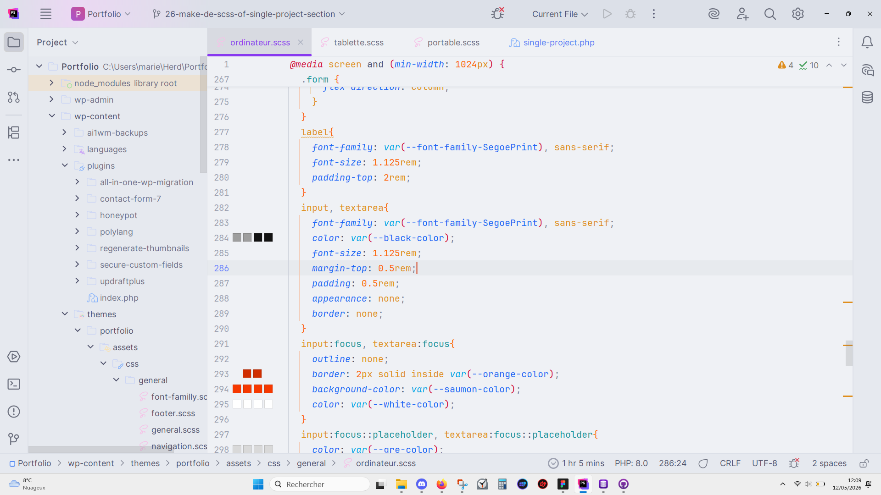Image resolution: width=881 pixels, height=495 pixels.
Task: Toggle read-only lock in status bar
Action: (864, 463)
